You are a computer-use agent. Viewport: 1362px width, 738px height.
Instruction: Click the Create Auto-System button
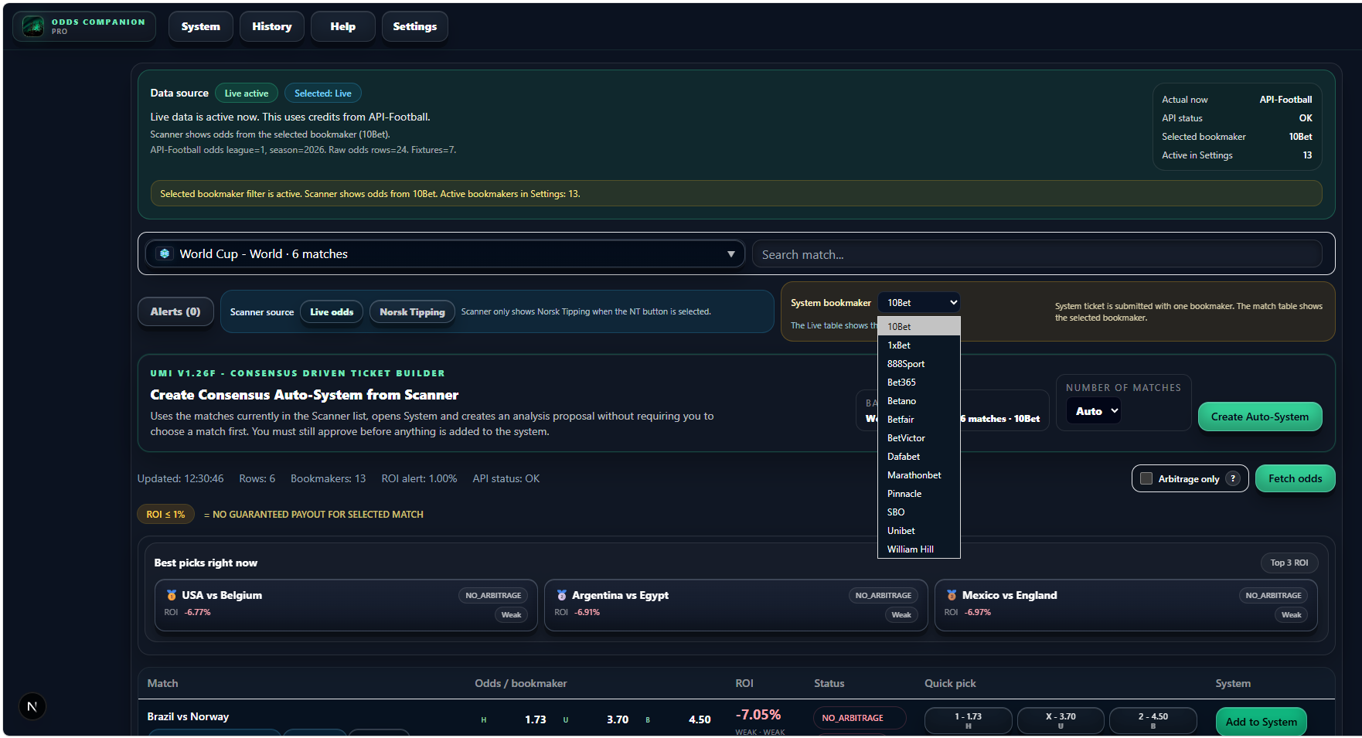coord(1260,417)
